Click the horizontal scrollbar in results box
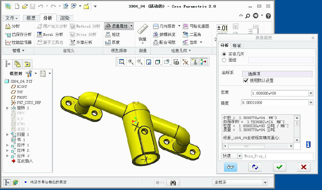 pos(258,146)
